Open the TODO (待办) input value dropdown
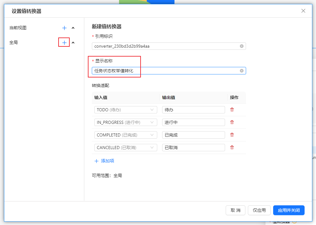Screen dimensions: 316x225 point(125,110)
